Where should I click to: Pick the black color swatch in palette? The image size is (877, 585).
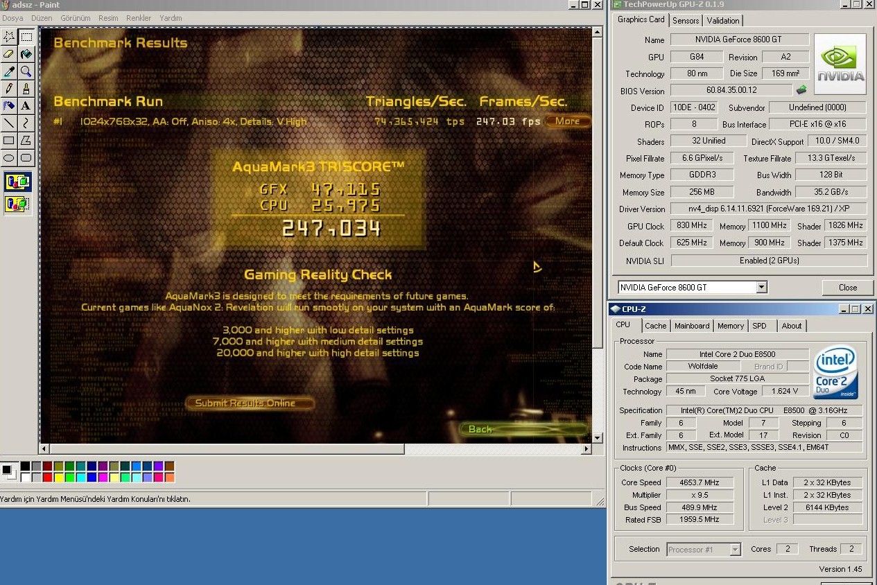[x=25, y=466]
